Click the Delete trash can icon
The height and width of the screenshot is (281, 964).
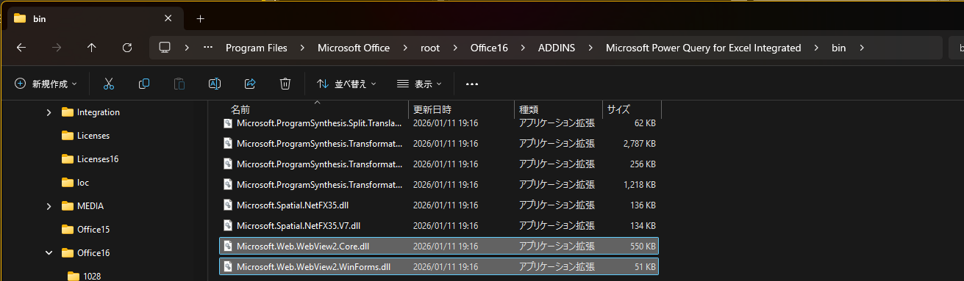[285, 84]
